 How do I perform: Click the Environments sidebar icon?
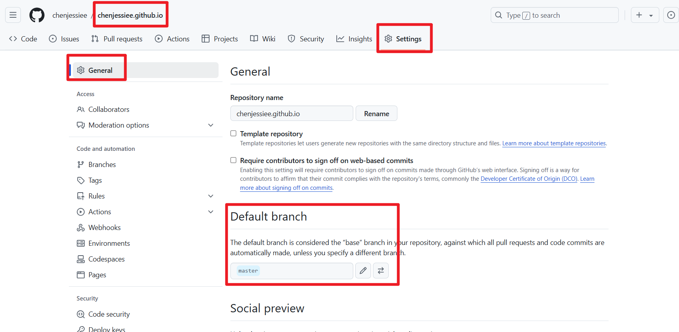point(81,243)
